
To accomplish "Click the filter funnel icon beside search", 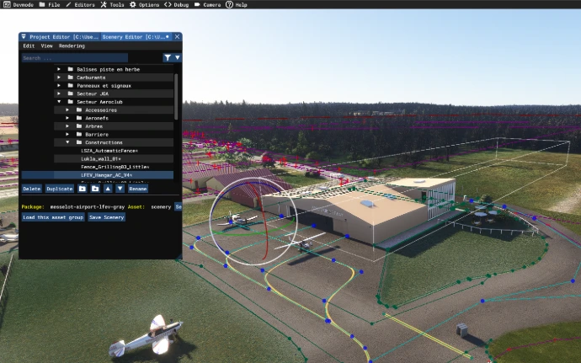I will pos(168,58).
